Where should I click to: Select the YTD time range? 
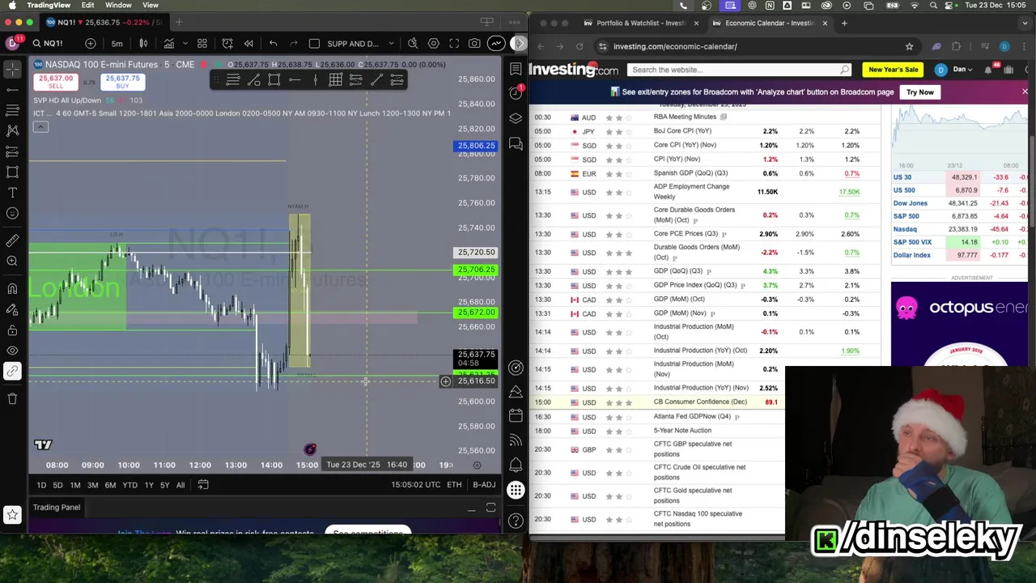129,485
